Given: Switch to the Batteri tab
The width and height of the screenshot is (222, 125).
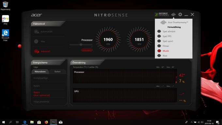Looking at the screenshot, I should tap(57, 71).
